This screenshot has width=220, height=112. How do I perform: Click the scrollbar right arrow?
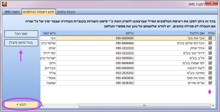pyautogui.click(x=213, y=106)
